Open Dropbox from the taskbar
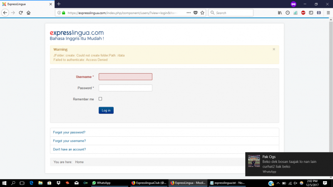 click(58, 183)
